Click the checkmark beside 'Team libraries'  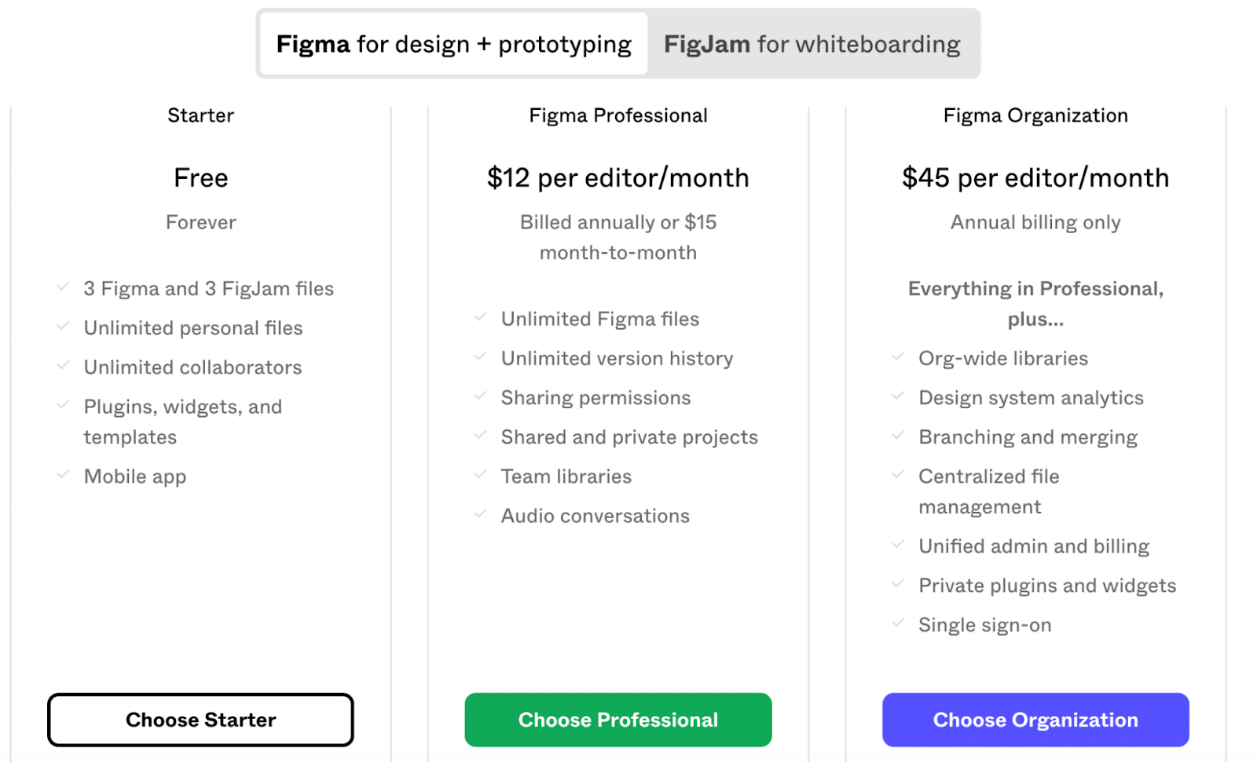pos(481,474)
